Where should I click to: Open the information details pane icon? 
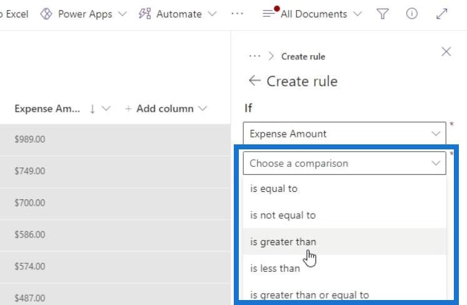coord(412,14)
